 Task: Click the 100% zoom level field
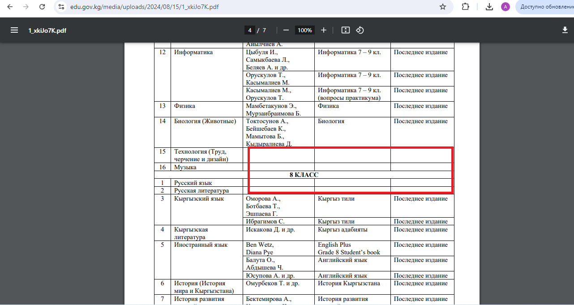305,30
